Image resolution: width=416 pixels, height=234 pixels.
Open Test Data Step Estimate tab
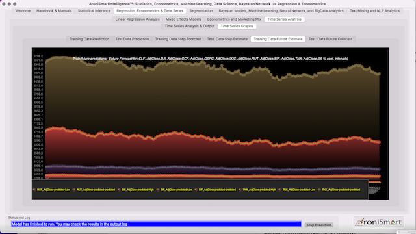[x=227, y=39]
